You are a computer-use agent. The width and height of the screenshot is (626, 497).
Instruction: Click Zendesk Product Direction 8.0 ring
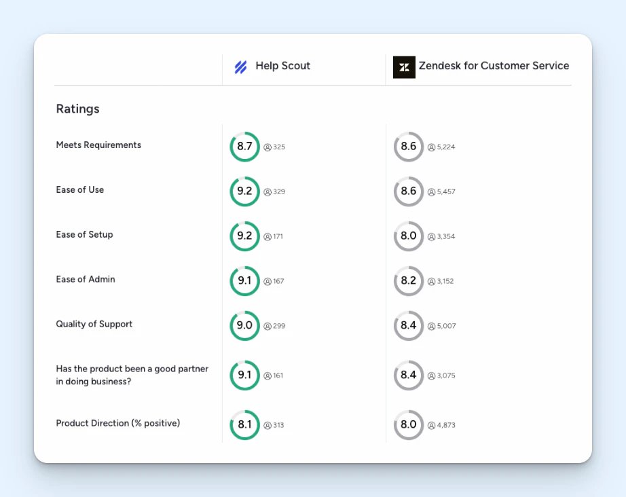click(x=409, y=425)
